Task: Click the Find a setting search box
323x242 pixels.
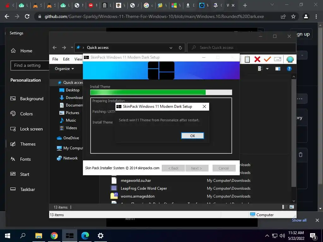Action: pos(30,66)
